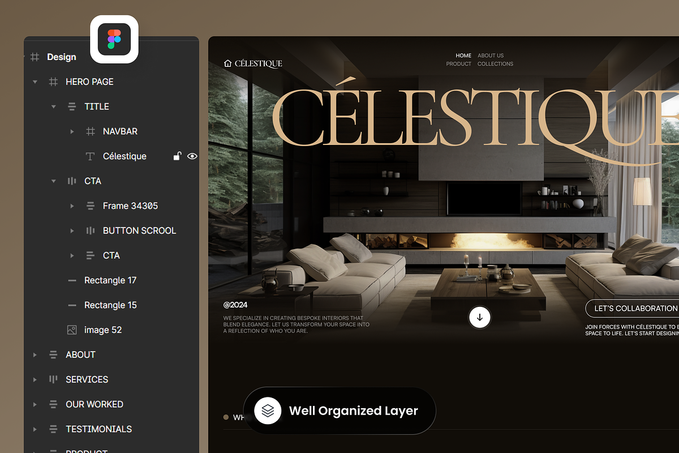Open the PRODUCT link in the navbar
679x453 pixels.
tap(458, 64)
